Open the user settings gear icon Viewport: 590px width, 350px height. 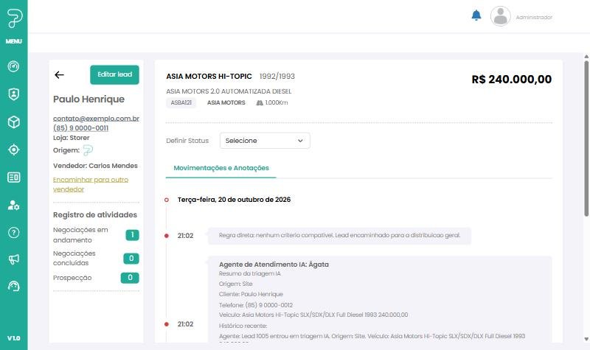[x=13, y=205]
